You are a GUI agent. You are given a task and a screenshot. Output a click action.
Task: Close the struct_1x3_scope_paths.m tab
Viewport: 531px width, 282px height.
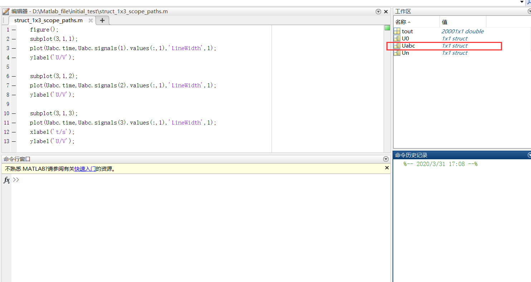(x=91, y=21)
